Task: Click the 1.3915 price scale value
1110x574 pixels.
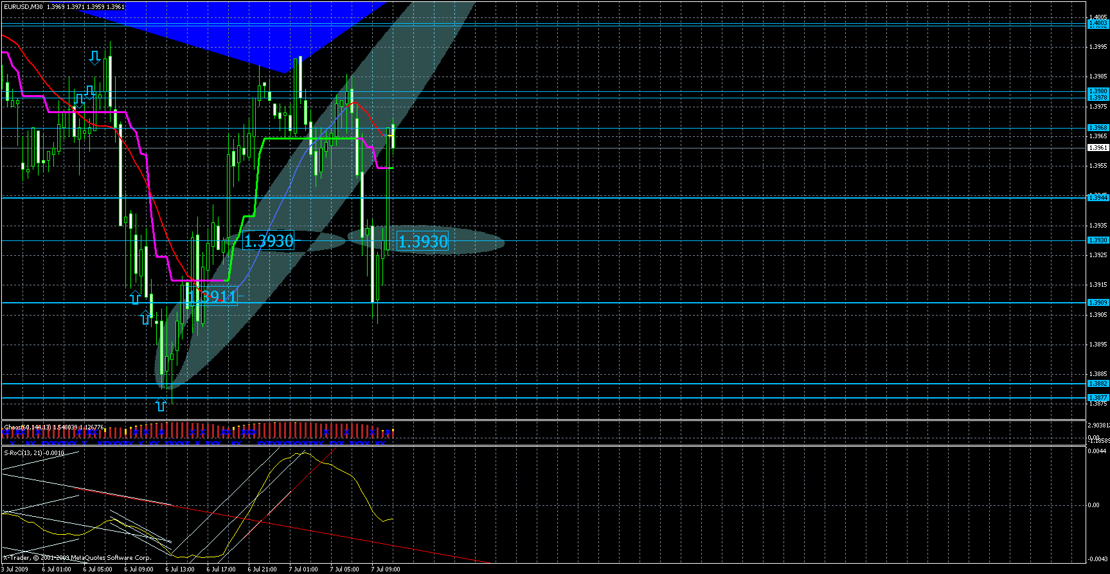Action: coord(1098,285)
